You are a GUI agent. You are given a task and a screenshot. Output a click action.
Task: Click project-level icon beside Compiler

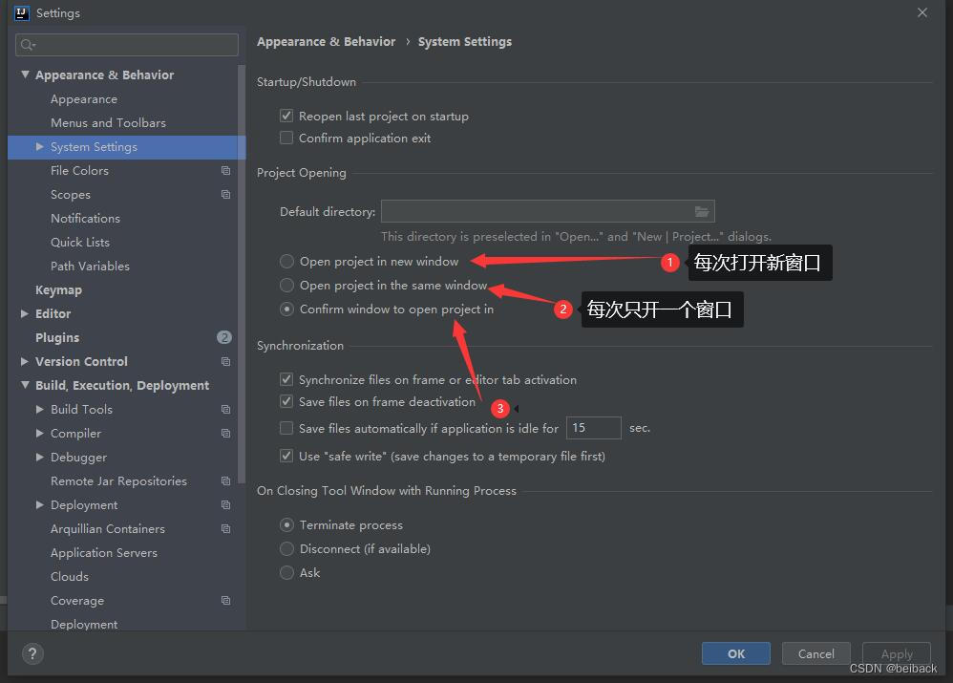(x=225, y=433)
